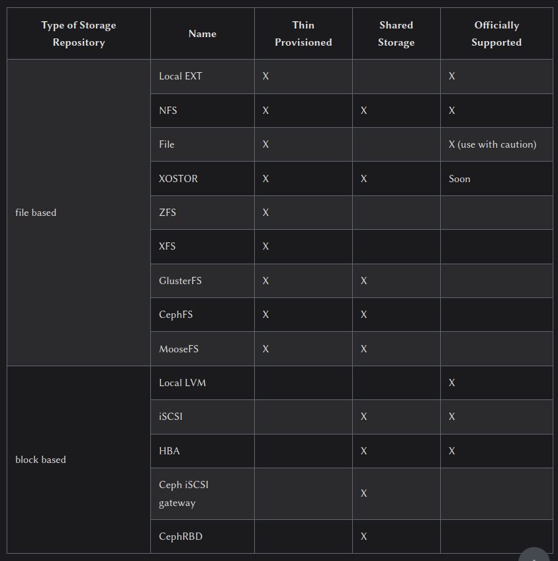
Task: Select the 'NFS' name cell
Action: tap(168, 111)
